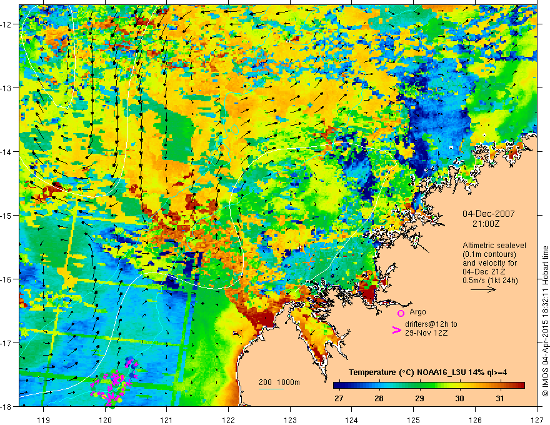The width and height of the screenshot is (550, 425).
Task: Click the color bar label 30
Action: coord(459,398)
